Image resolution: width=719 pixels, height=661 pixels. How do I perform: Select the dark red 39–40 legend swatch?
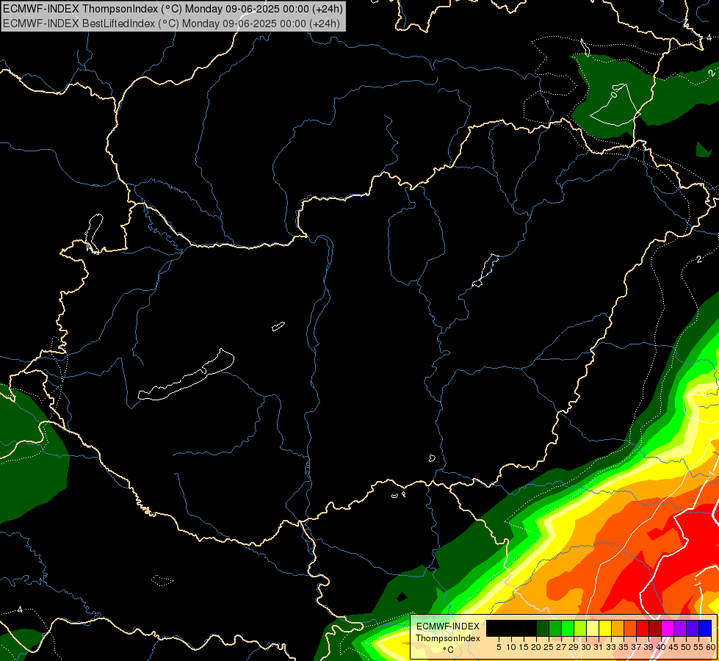point(655,629)
